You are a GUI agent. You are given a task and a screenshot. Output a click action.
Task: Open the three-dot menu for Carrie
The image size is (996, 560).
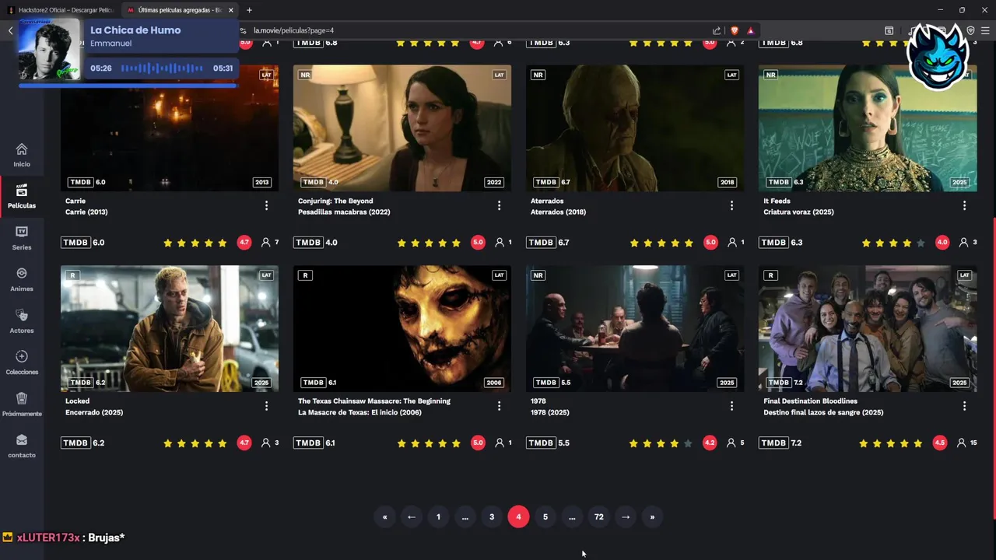tap(266, 205)
